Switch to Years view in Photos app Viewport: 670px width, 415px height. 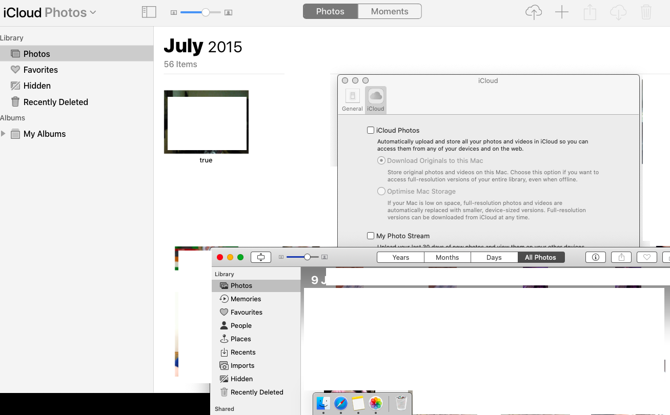(x=400, y=257)
